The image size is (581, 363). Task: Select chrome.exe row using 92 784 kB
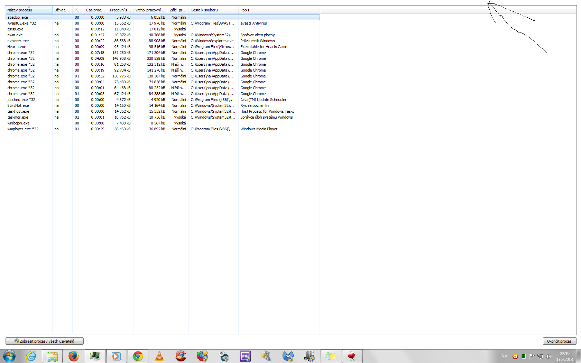(x=162, y=70)
